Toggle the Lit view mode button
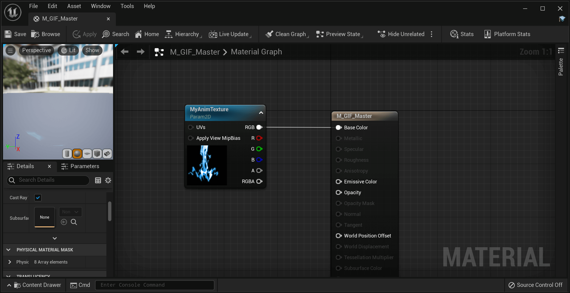570x293 pixels. pos(68,50)
